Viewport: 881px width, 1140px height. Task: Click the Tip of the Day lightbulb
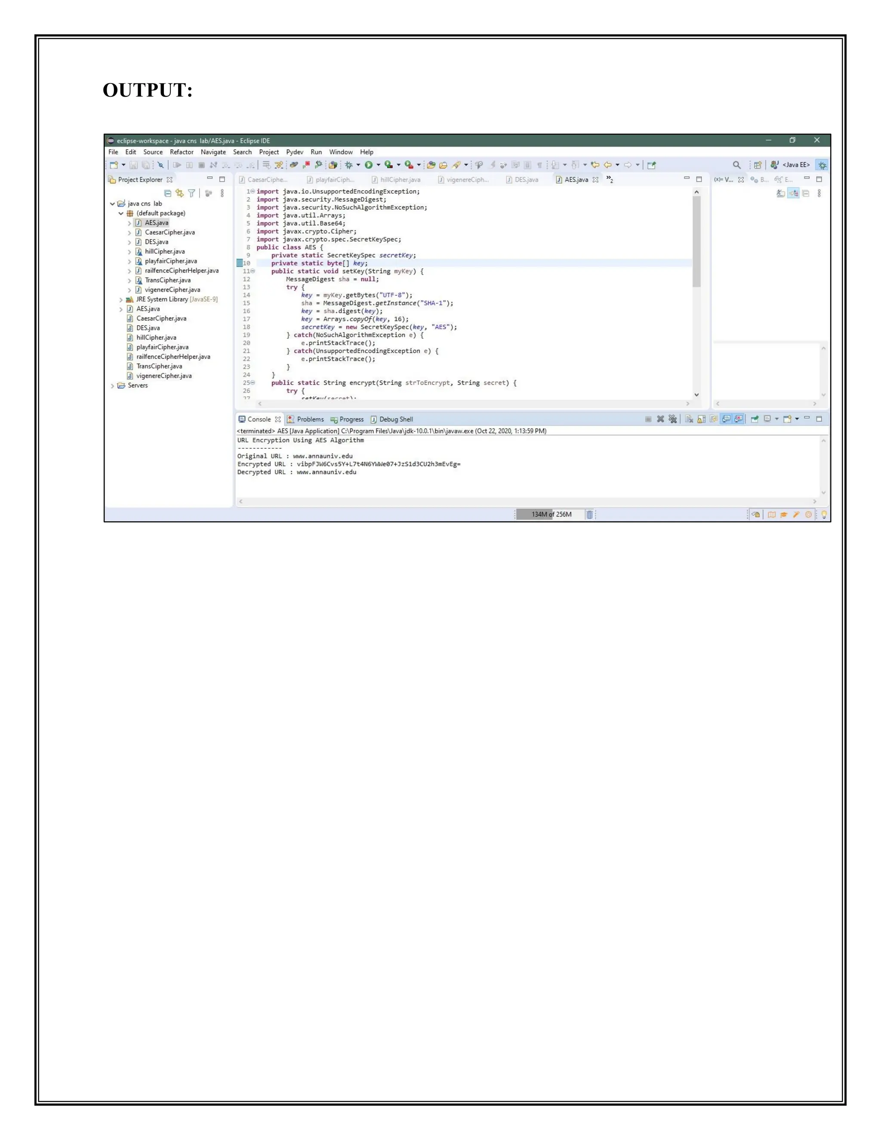coord(824,514)
